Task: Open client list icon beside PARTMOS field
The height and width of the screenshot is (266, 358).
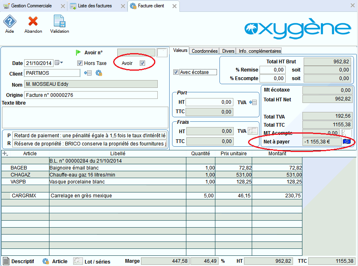Action: (x=87, y=73)
